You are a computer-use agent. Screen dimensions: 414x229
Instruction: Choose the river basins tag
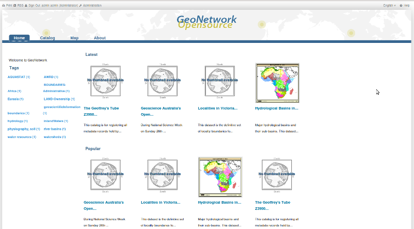pos(55,129)
